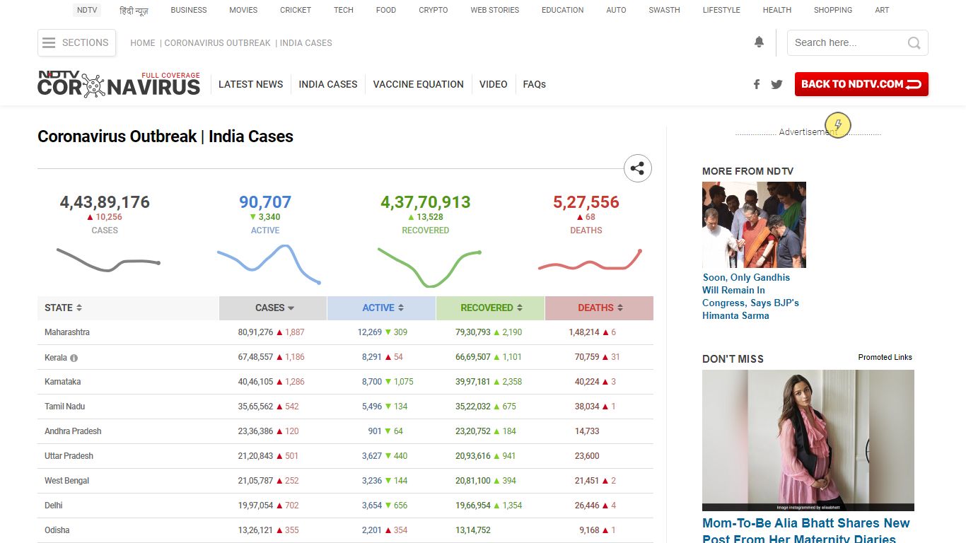The height and width of the screenshot is (543, 966).
Task: Click the active cases trend chart
Action: [x=268, y=264]
